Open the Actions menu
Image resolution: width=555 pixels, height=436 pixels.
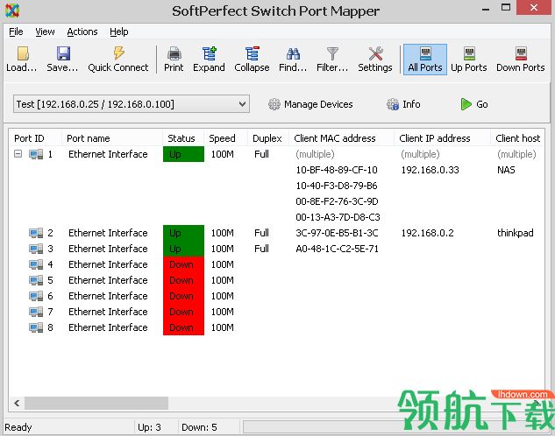82,32
